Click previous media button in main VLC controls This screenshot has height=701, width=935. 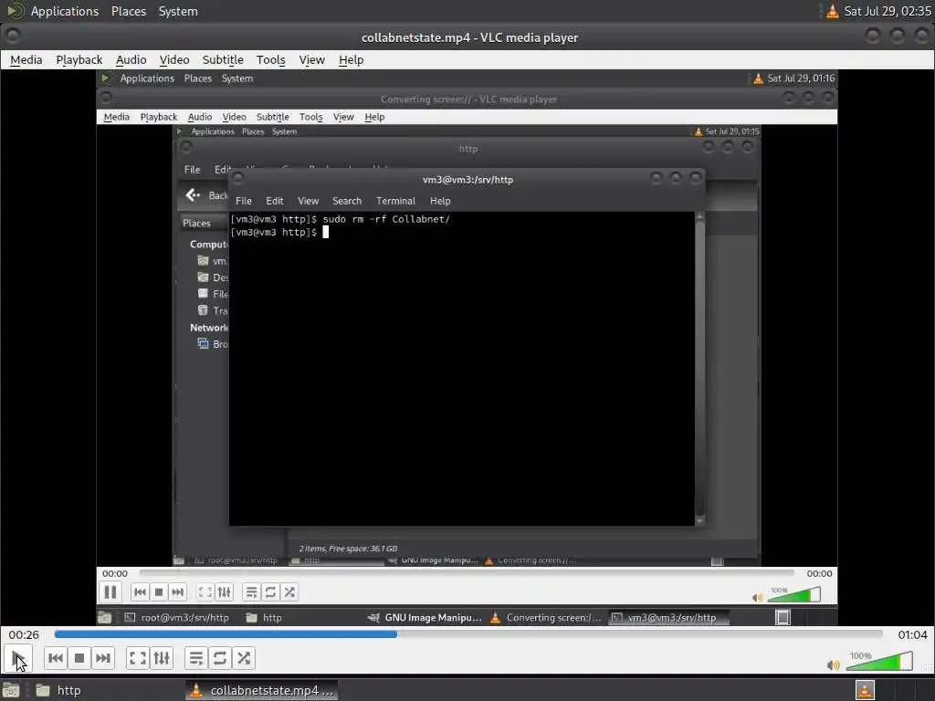click(x=56, y=658)
